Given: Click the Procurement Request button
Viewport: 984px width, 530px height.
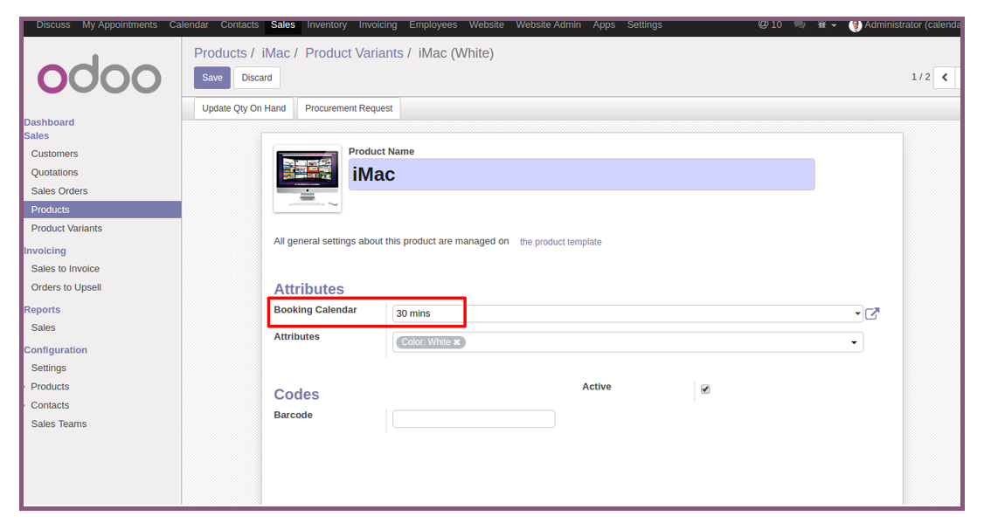Looking at the screenshot, I should click(349, 108).
